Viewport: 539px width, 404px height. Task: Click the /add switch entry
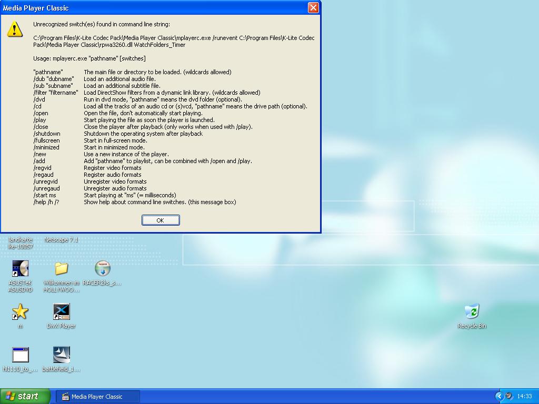pos(39,161)
